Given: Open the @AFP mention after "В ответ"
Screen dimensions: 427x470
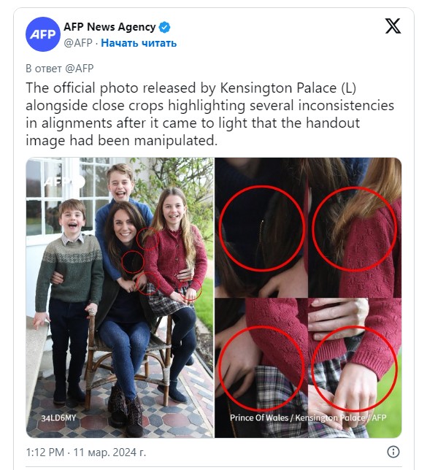Looking at the screenshot, I should (80, 69).
